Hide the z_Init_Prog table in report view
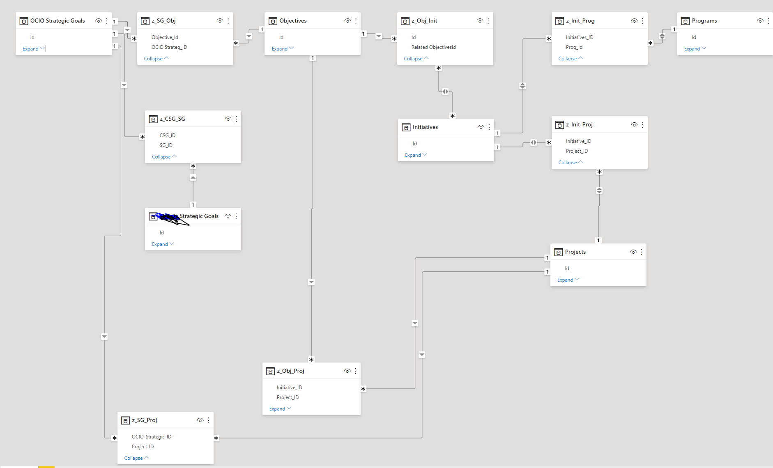The height and width of the screenshot is (468, 773). 634,21
